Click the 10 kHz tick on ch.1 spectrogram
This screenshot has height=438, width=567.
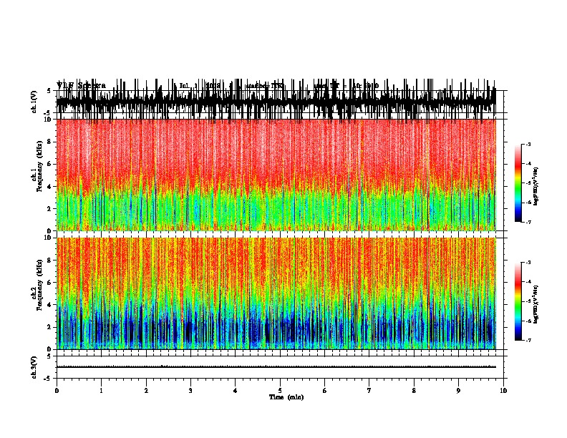(x=49, y=120)
